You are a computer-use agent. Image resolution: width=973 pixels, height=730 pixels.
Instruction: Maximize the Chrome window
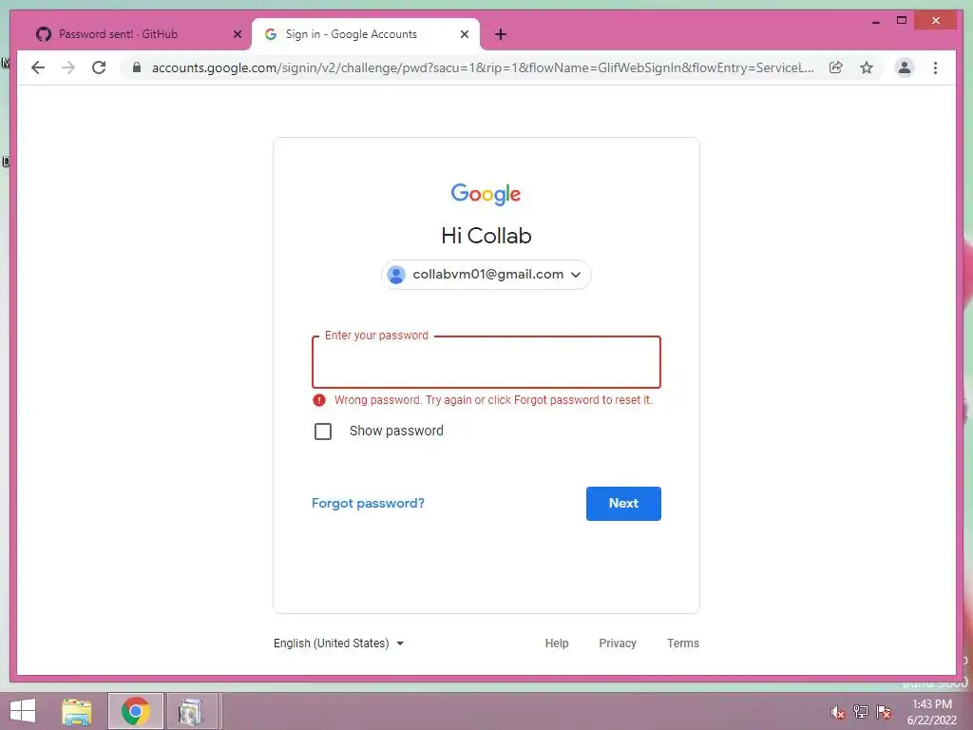[902, 21]
